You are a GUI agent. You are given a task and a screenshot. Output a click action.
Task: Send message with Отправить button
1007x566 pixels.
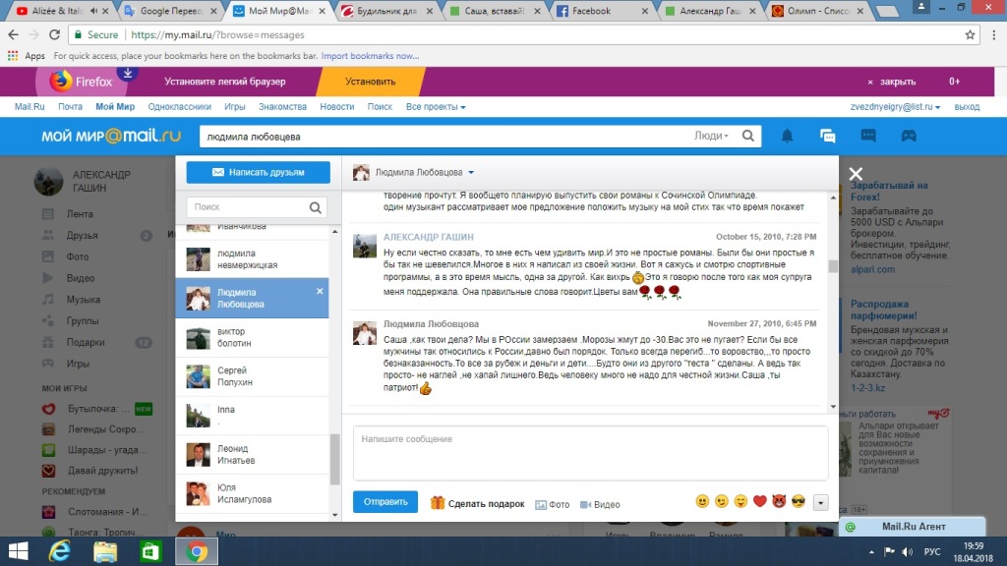[x=385, y=502]
